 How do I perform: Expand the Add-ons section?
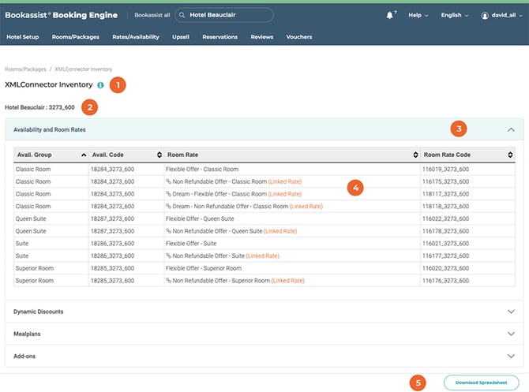511,357
